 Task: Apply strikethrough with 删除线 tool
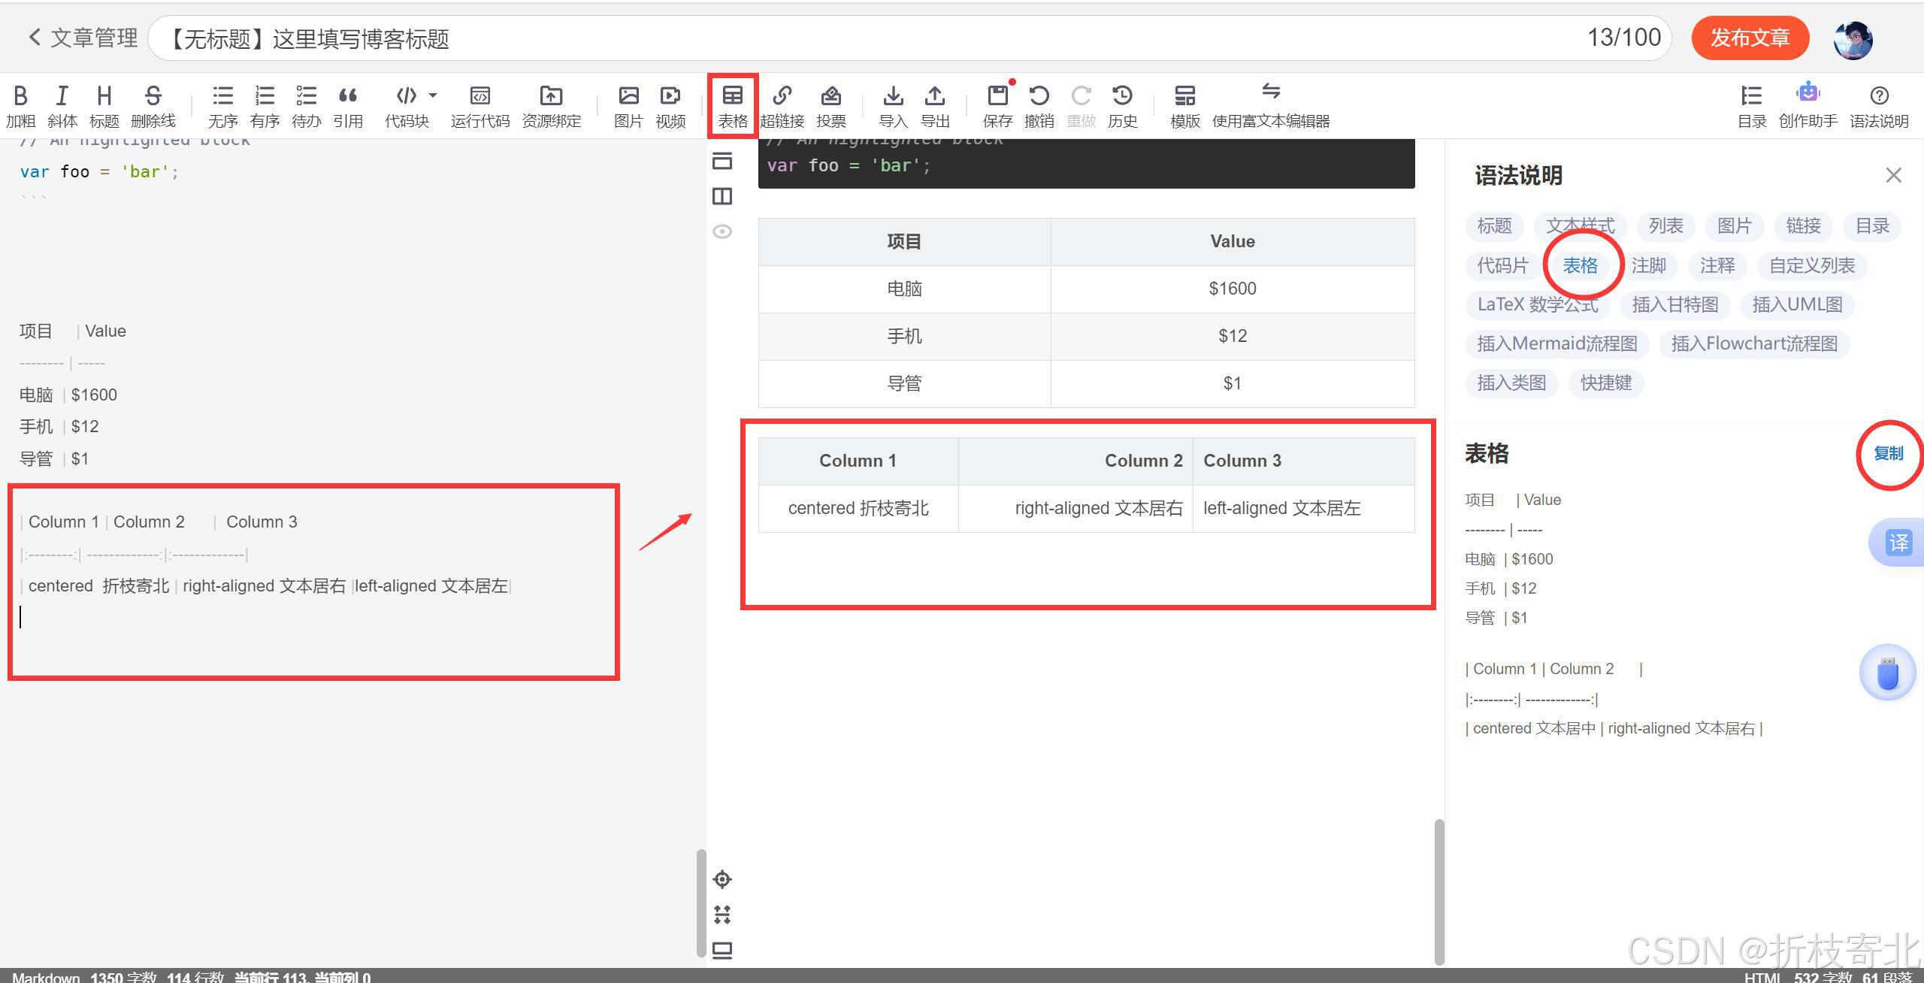click(153, 106)
